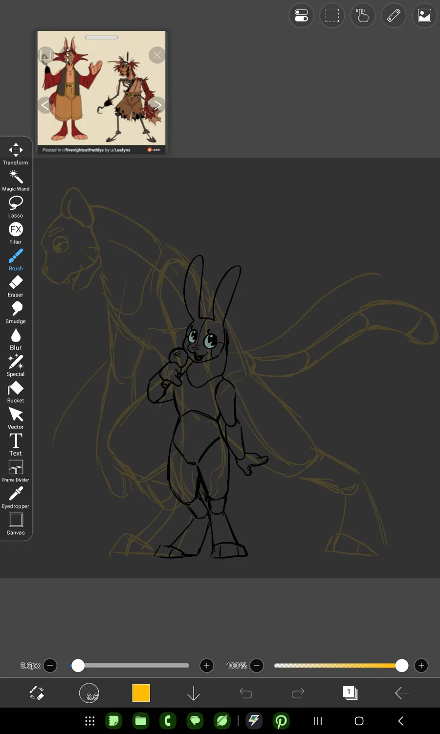Select the Text tool

pos(16,444)
